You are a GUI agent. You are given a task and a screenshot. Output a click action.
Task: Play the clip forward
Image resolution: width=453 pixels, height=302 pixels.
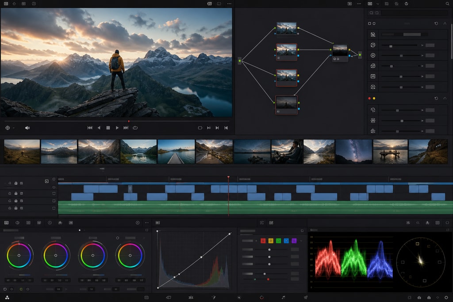[117, 128]
